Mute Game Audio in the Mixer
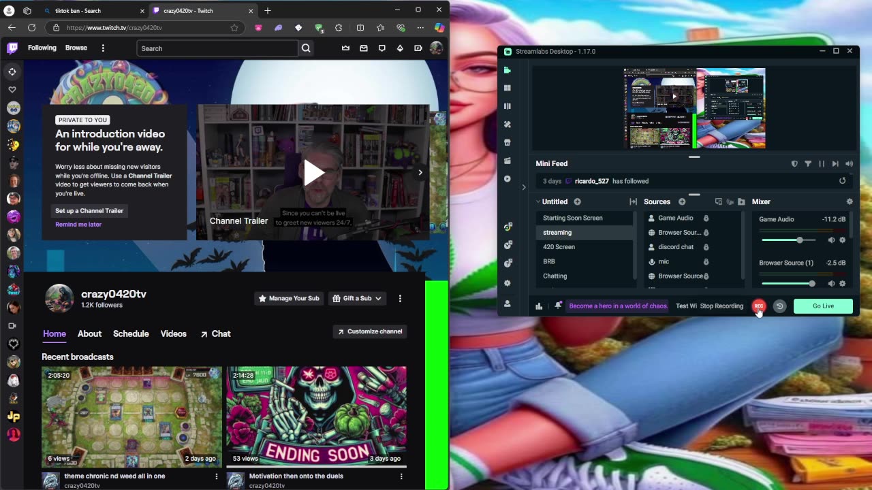The image size is (872, 490). (831, 240)
